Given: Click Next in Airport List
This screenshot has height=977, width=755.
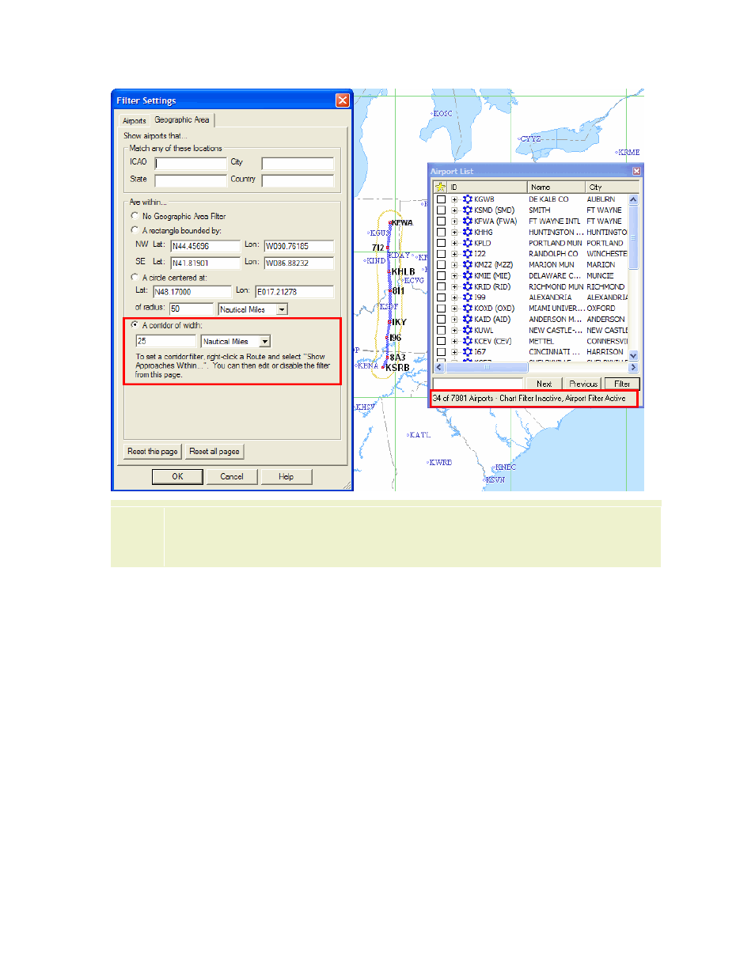Looking at the screenshot, I should (x=544, y=384).
